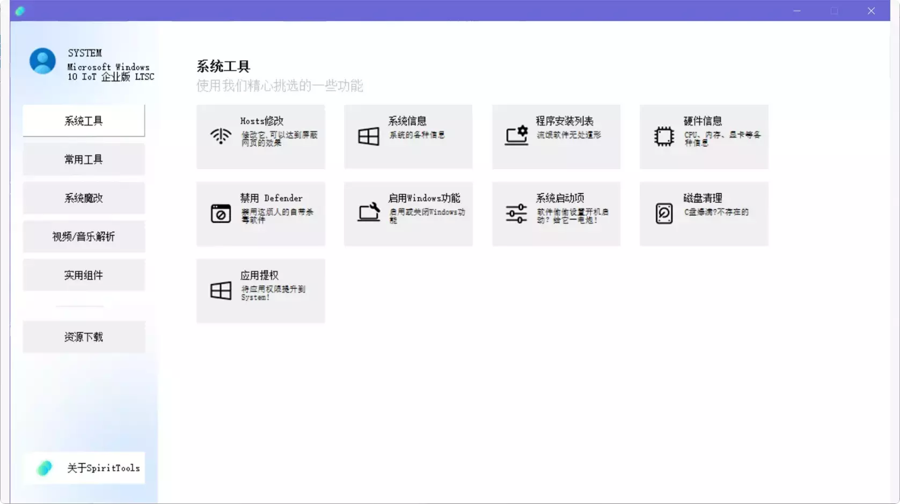Click the CPU chip icon for 硬件信息
This screenshot has height=504, width=900.
coord(664,136)
